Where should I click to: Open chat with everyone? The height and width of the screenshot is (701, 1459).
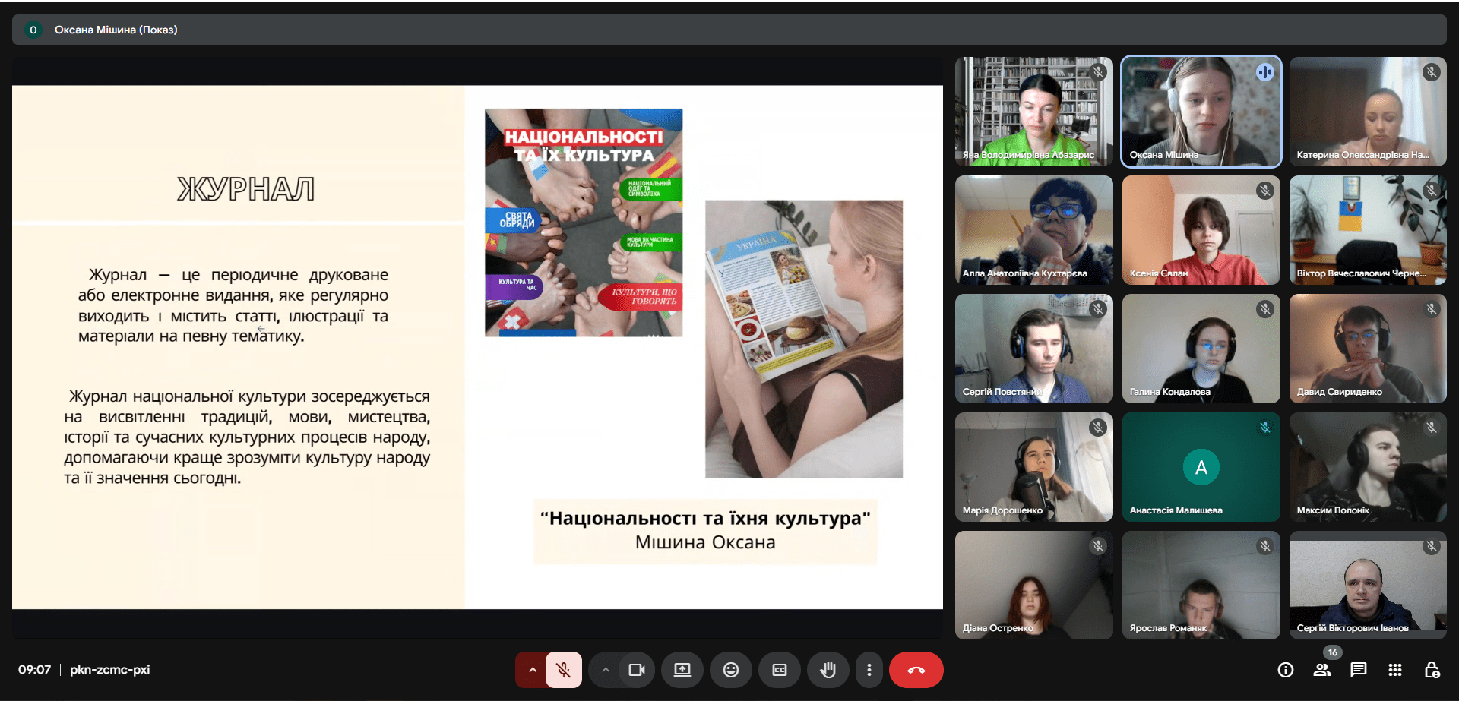point(1359,670)
